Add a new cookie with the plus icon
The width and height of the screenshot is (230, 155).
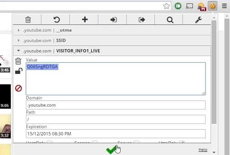coord(85,19)
